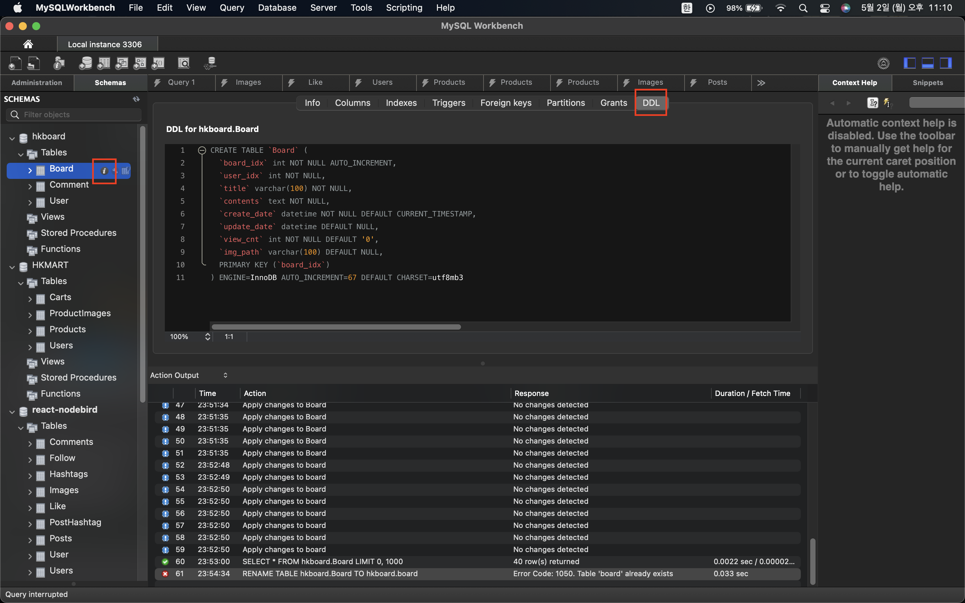The height and width of the screenshot is (603, 965).
Task: Click Board table info icon
Action: click(x=104, y=171)
